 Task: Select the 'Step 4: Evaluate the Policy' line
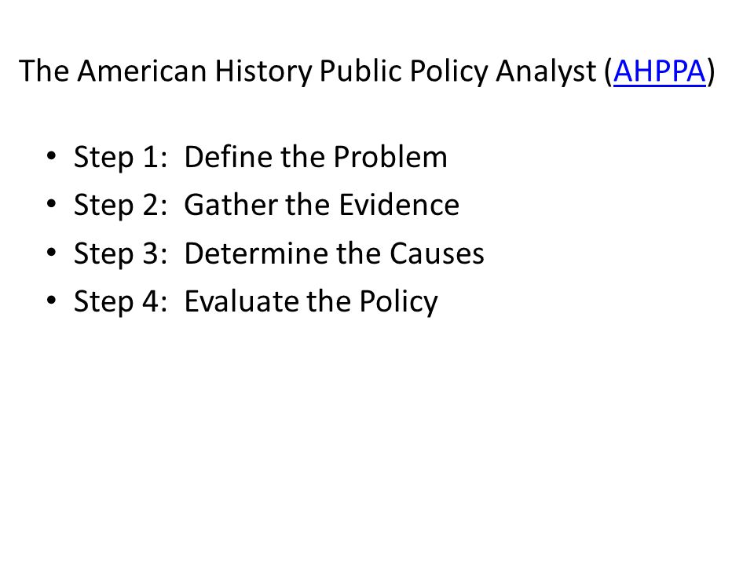coord(256,302)
